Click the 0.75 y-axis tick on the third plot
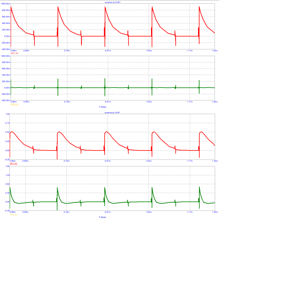This screenshot has width=303, height=296. coord(7,123)
